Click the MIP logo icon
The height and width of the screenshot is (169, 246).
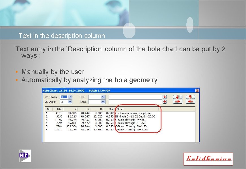[25, 156]
